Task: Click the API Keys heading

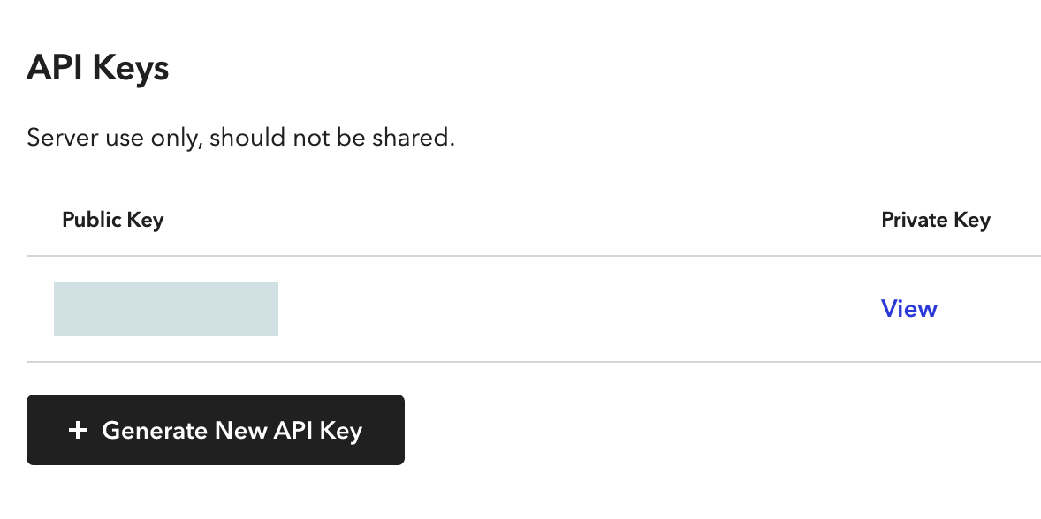Action: tap(97, 68)
